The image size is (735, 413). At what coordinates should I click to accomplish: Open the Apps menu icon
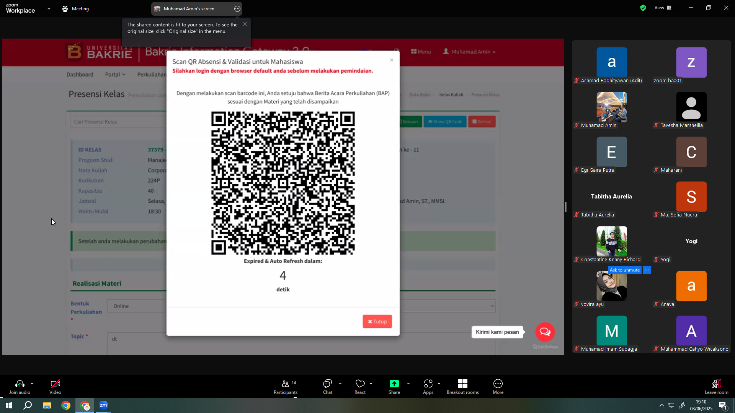tap(428, 384)
